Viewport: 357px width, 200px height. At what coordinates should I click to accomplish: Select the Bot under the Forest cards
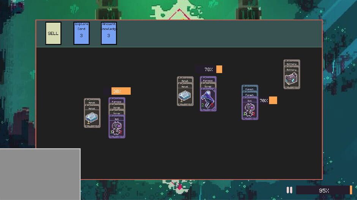(250, 109)
